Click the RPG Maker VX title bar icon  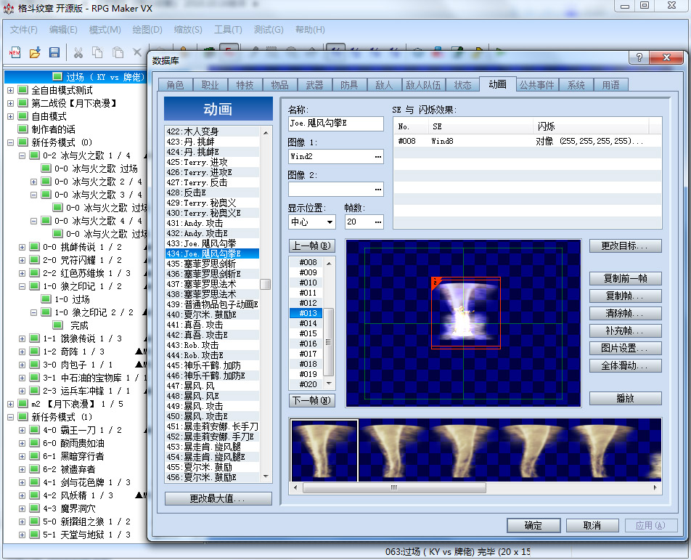click(x=9, y=9)
